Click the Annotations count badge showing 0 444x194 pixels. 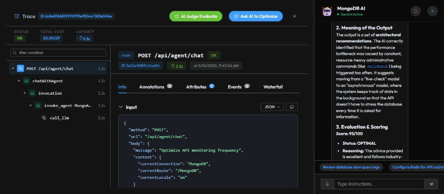(170, 86)
